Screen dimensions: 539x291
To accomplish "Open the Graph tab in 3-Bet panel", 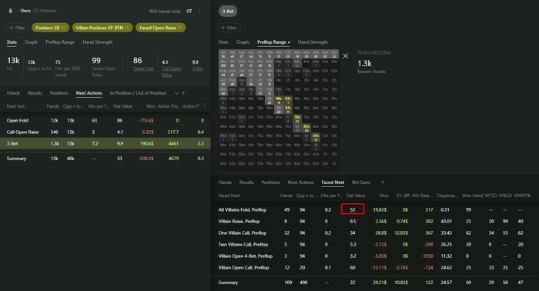I will coord(243,42).
